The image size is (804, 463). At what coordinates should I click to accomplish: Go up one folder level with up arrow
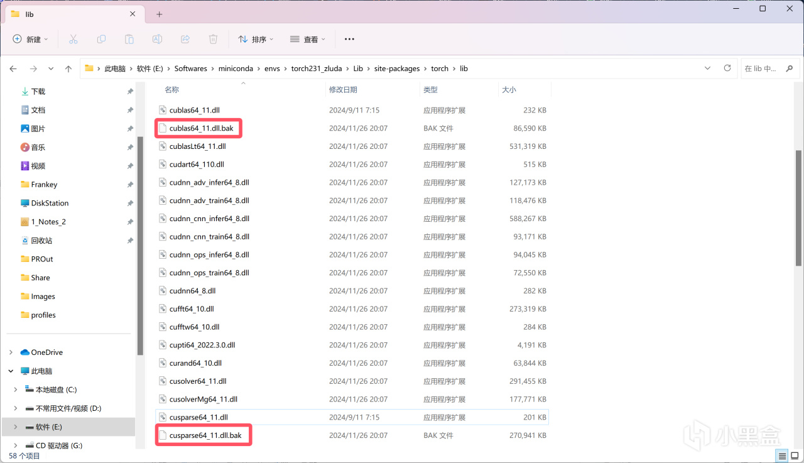click(x=68, y=68)
